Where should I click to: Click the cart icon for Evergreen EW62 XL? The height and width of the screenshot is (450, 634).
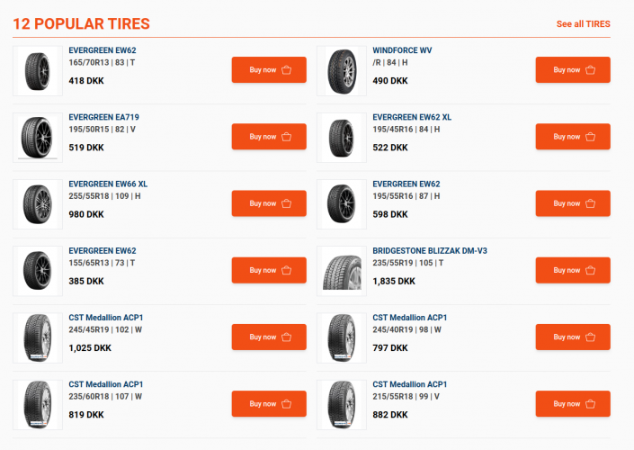point(591,137)
